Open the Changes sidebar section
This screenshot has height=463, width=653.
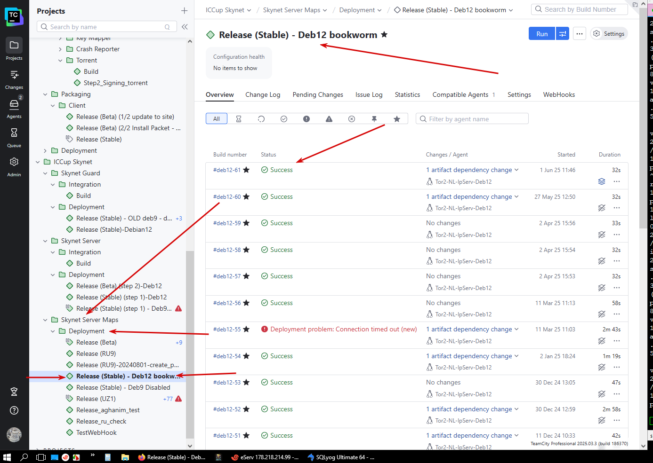pos(14,79)
